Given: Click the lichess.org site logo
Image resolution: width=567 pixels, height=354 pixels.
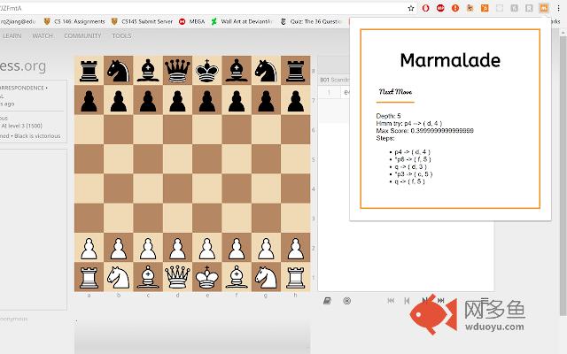Looking at the screenshot, I should (23, 65).
